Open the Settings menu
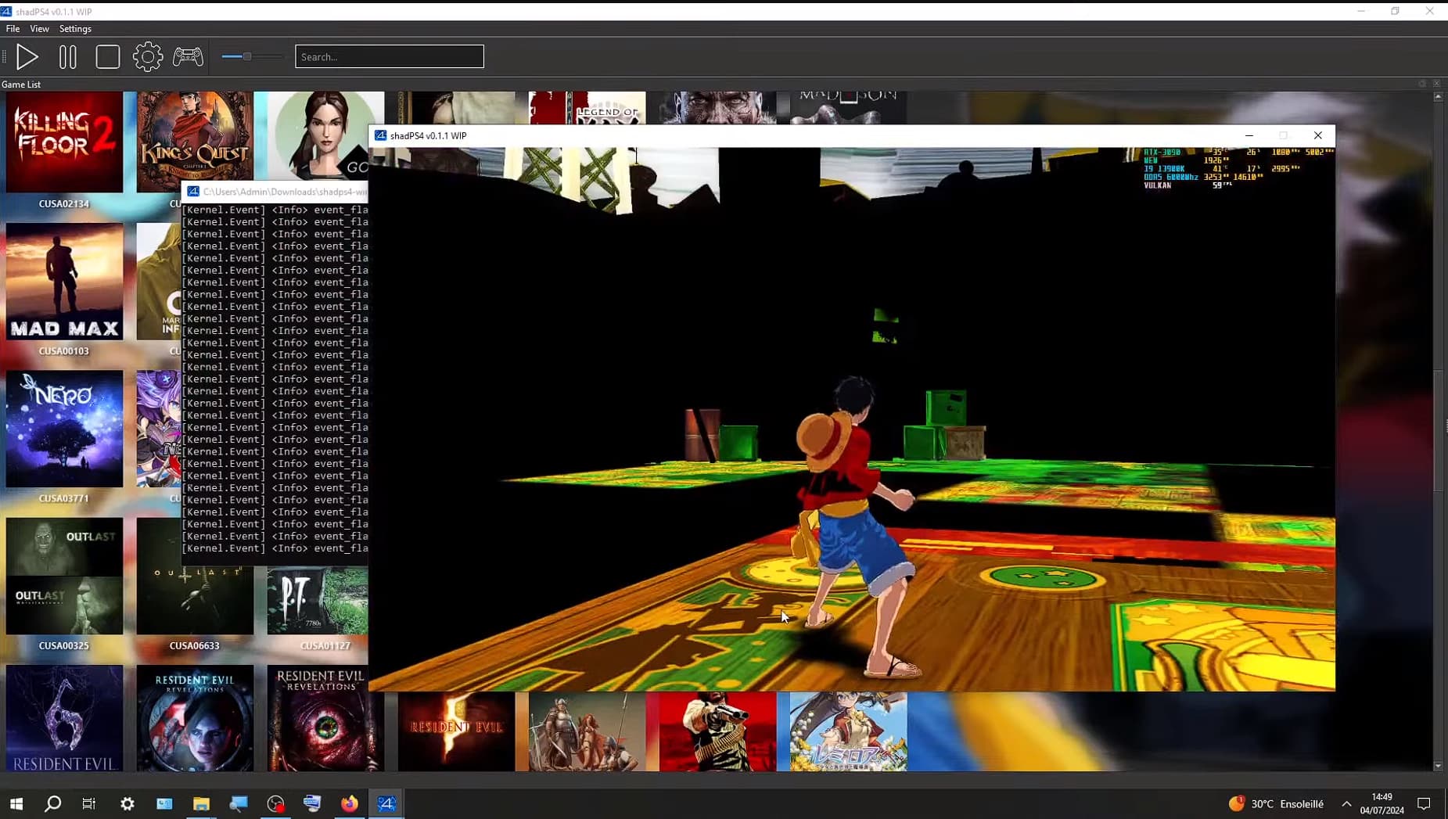This screenshot has width=1448, height=819. click(x=75, y=28)
